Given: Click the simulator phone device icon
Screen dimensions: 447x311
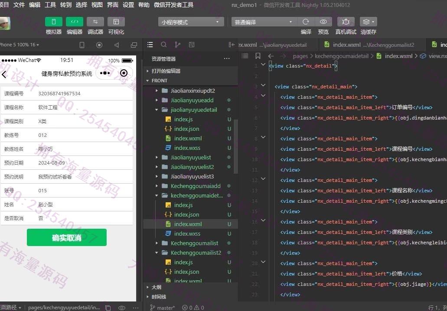Looking at the screenshot, I should (82, 45).
